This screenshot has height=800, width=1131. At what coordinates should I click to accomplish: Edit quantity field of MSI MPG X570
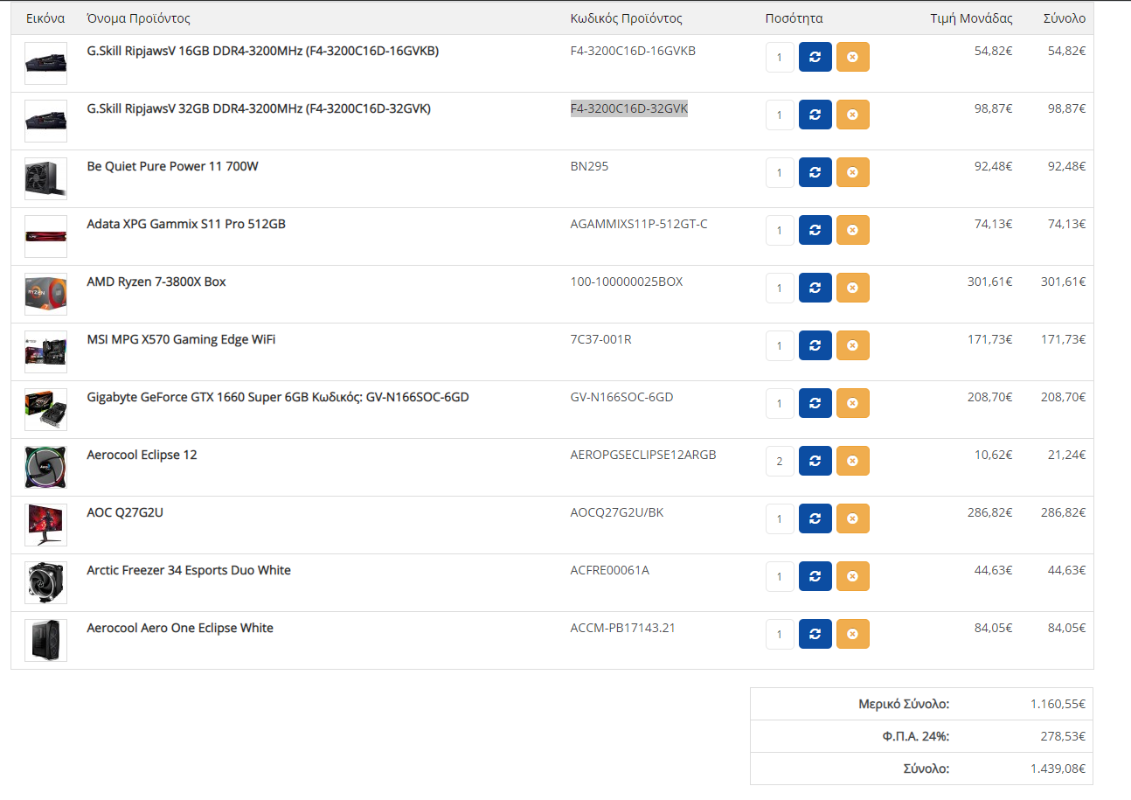pos(780,346)
